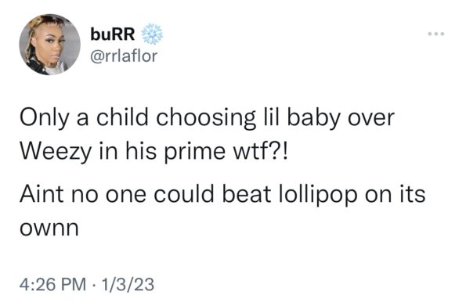
Task: Select the 1/3/23 tweet date
Action: (128, 284)
